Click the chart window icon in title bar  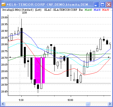point(4,4)
